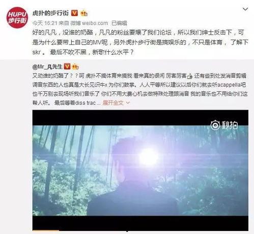Click the membership badge beside Mr_凡先生

click(75, 67)
